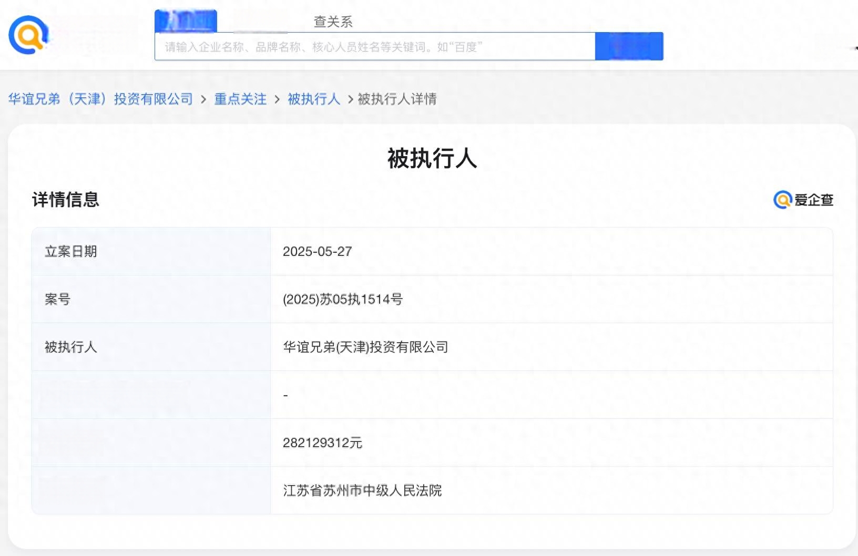Click the Aiqicha logo in the header
Image resolution: width=858 pixels, height=556 pixels.
point(28,35)
